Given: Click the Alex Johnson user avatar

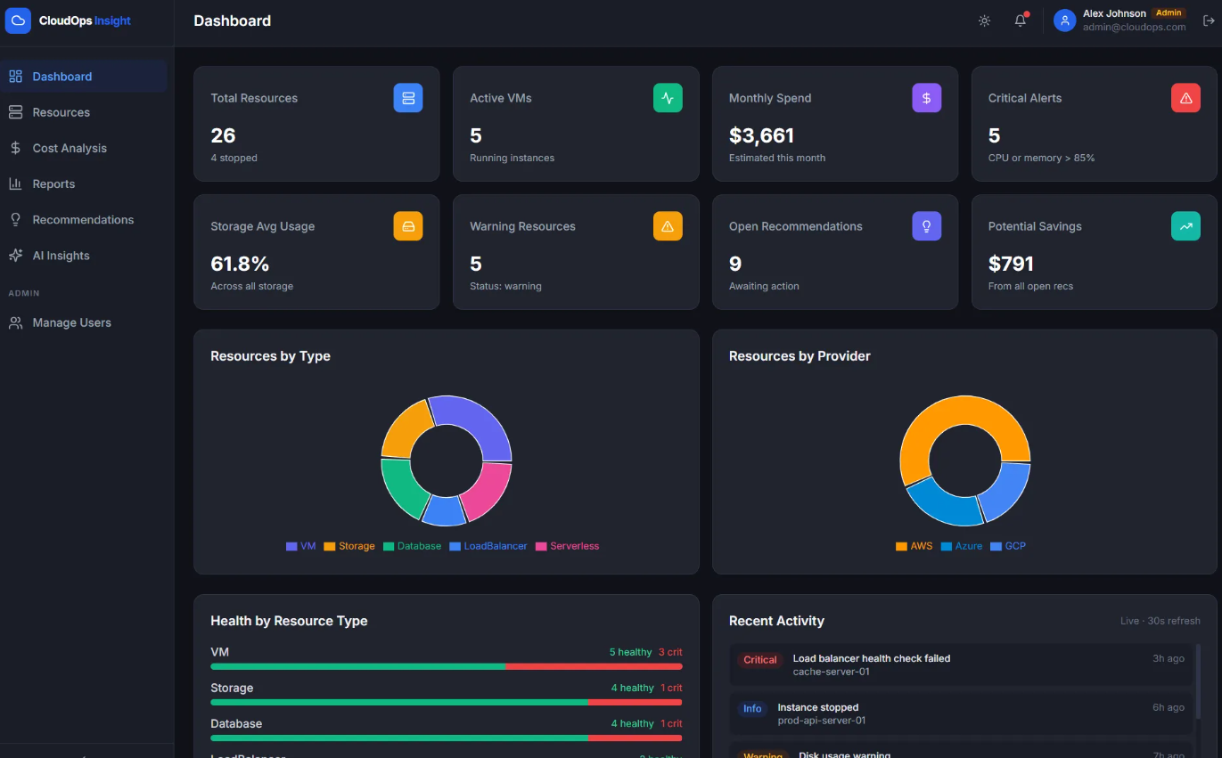Looking at the screenshot, I should click(1064, 20).
